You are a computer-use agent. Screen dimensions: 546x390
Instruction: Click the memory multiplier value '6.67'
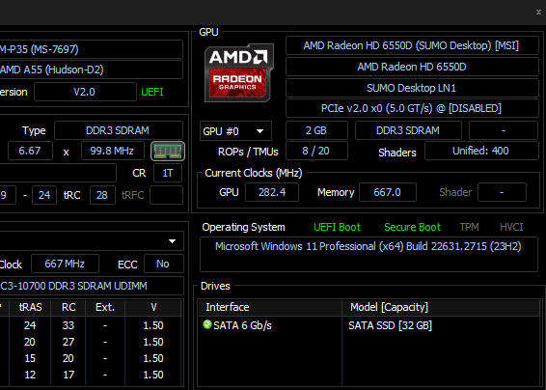30,151
